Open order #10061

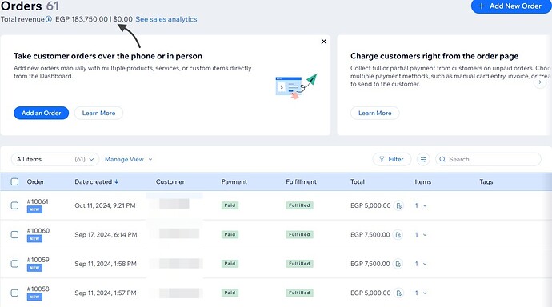tap(38, 201)
